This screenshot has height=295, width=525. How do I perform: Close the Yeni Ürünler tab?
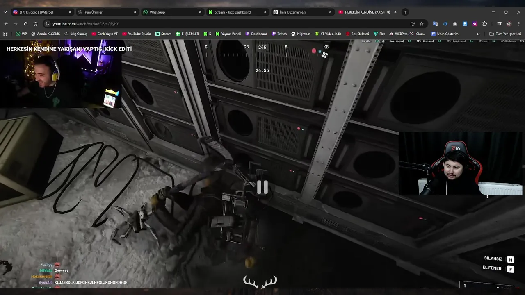[135, 12]
